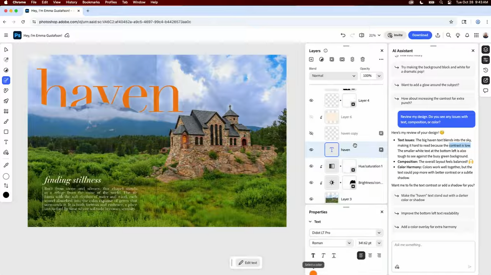The height and width of the screenshot is (275, 491).
Task: Hide the haven text layer
Action: tap(311, 150)
